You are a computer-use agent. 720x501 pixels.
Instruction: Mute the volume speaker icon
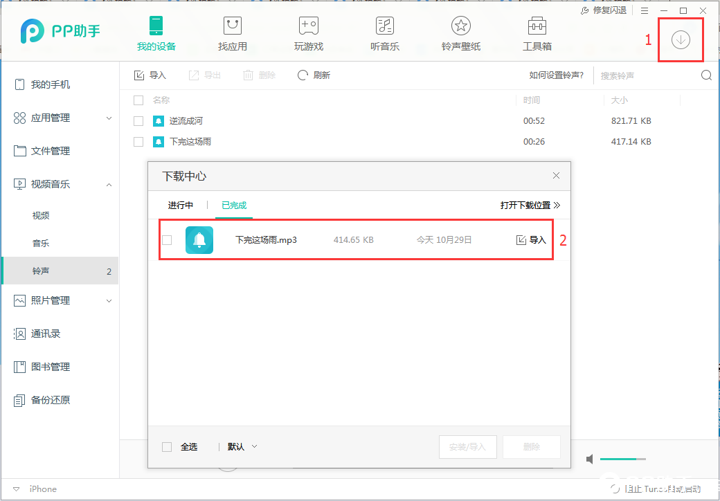(x=590, y=459)
